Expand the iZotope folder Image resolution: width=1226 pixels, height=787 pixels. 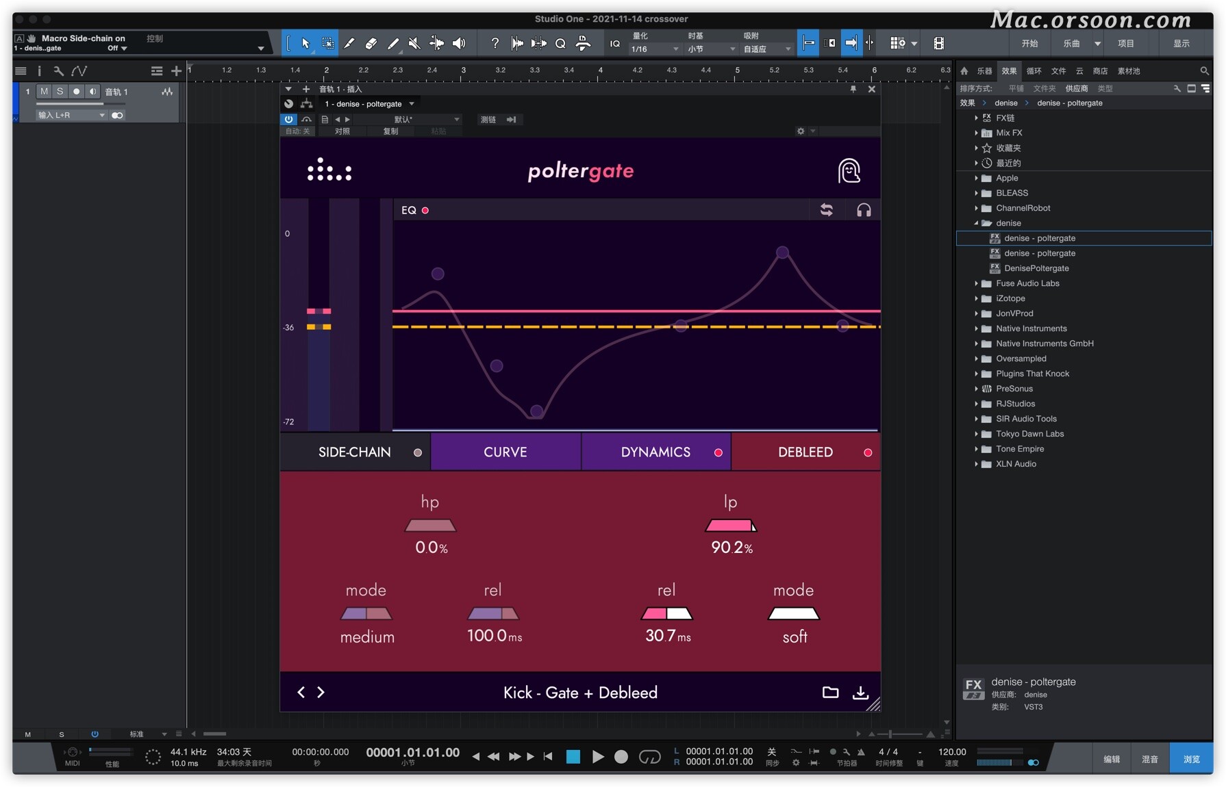pyautogui.click(x=977, y=298)
